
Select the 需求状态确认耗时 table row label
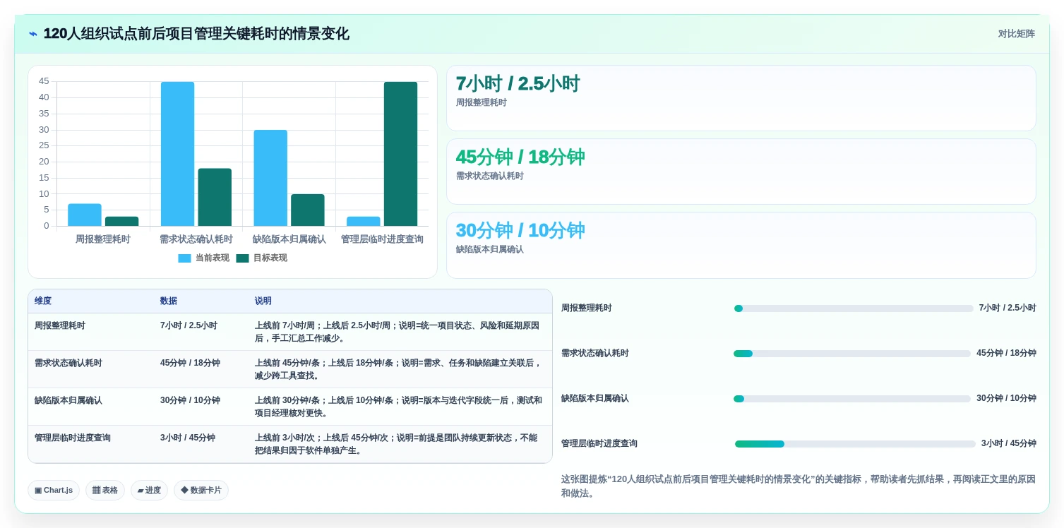point(68,363)
